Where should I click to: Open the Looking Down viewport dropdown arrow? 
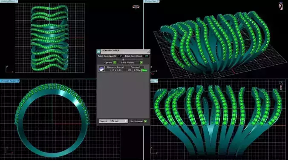tap(17, 1)
